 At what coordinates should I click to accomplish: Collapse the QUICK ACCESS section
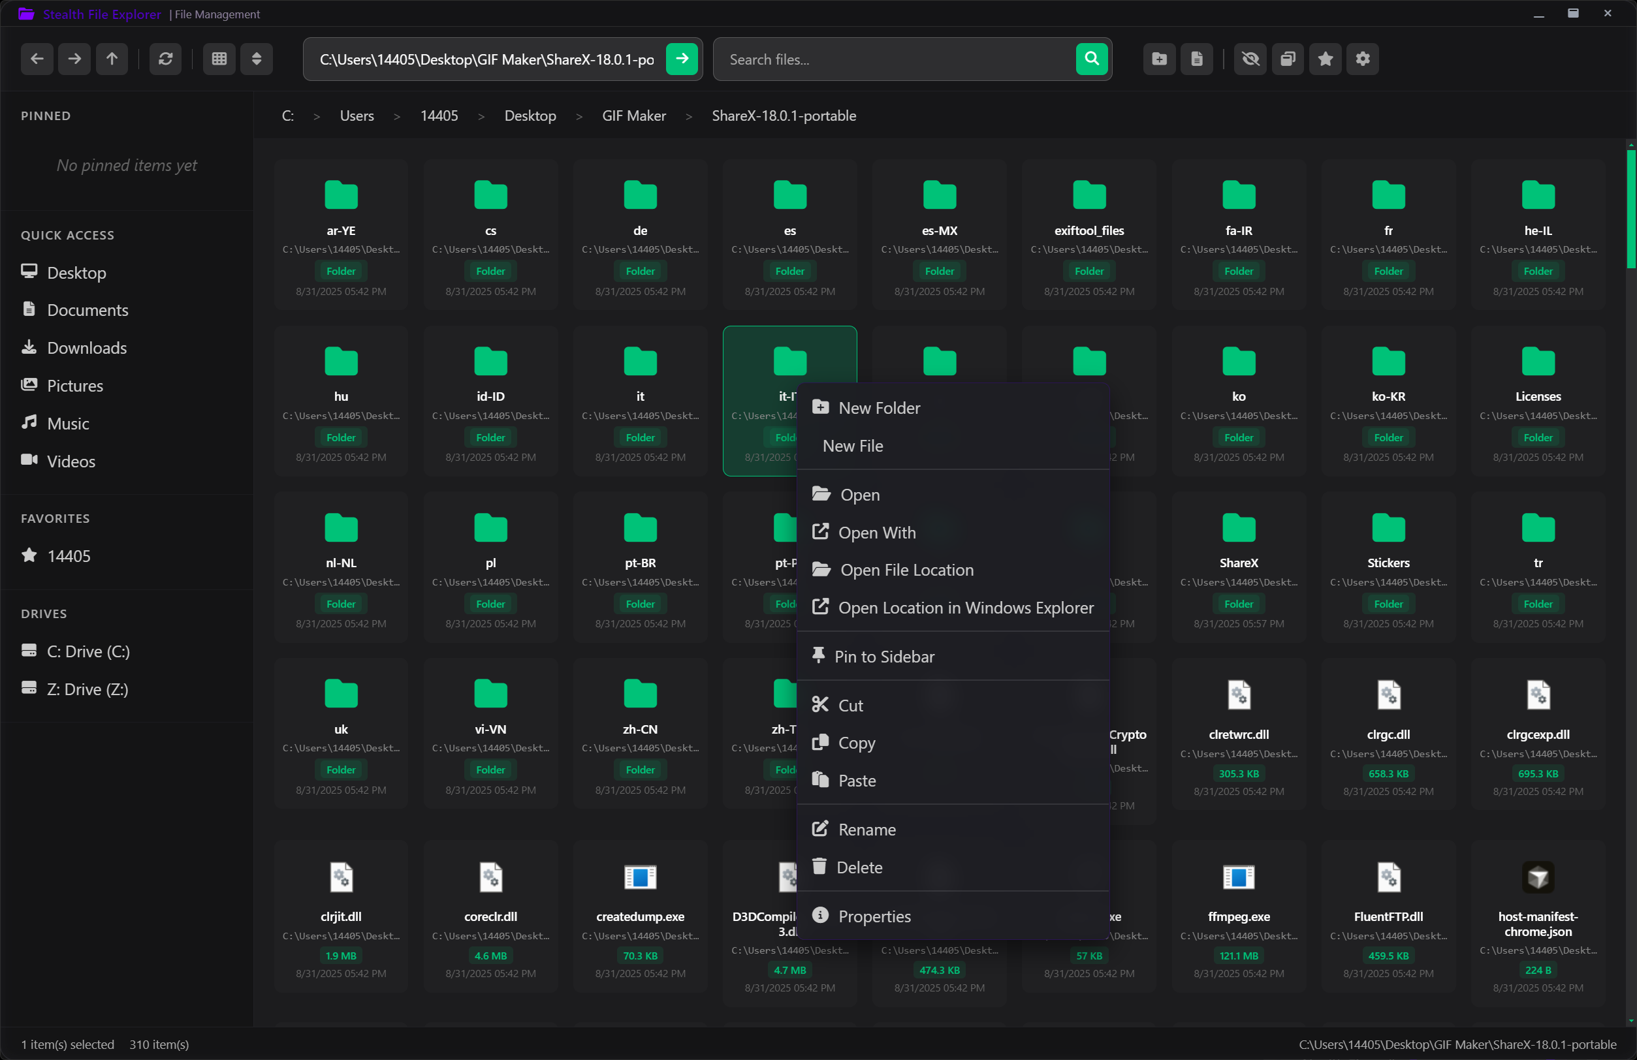(67, 234)
